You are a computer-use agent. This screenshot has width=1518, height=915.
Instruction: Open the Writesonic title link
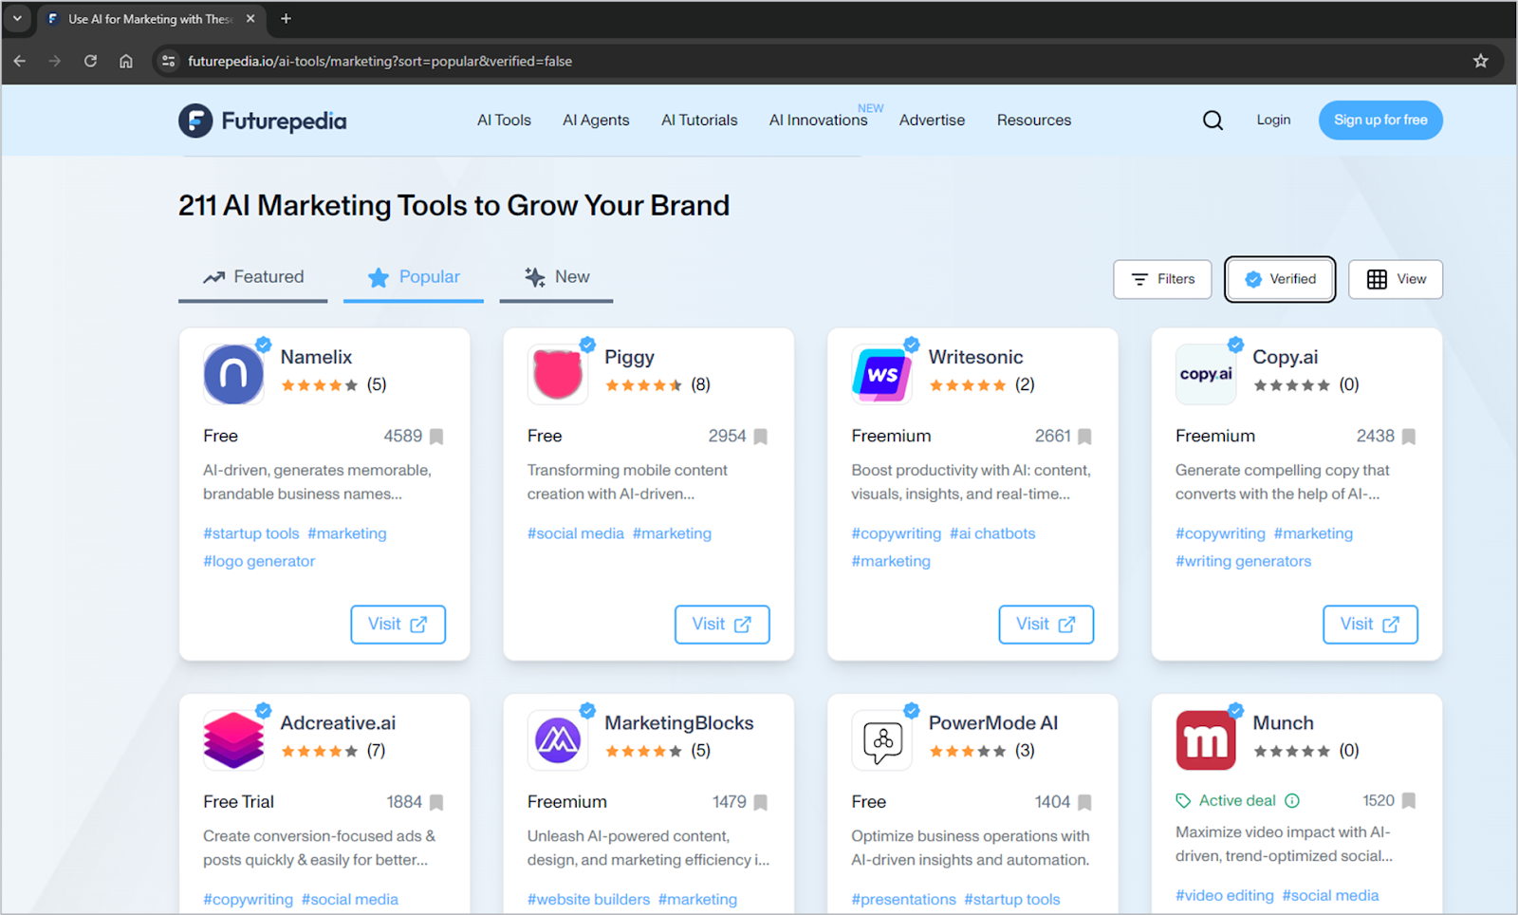[x=975, y=357]
